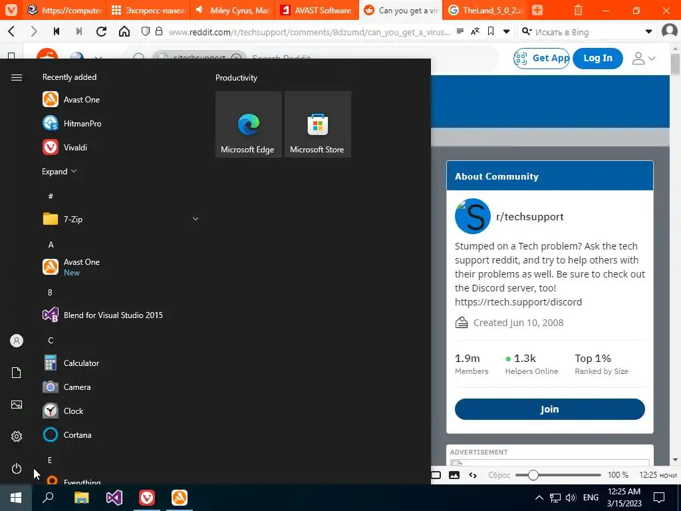Open the user account icon in Start
The image size is (681, 511).
[x=17, y=341]
